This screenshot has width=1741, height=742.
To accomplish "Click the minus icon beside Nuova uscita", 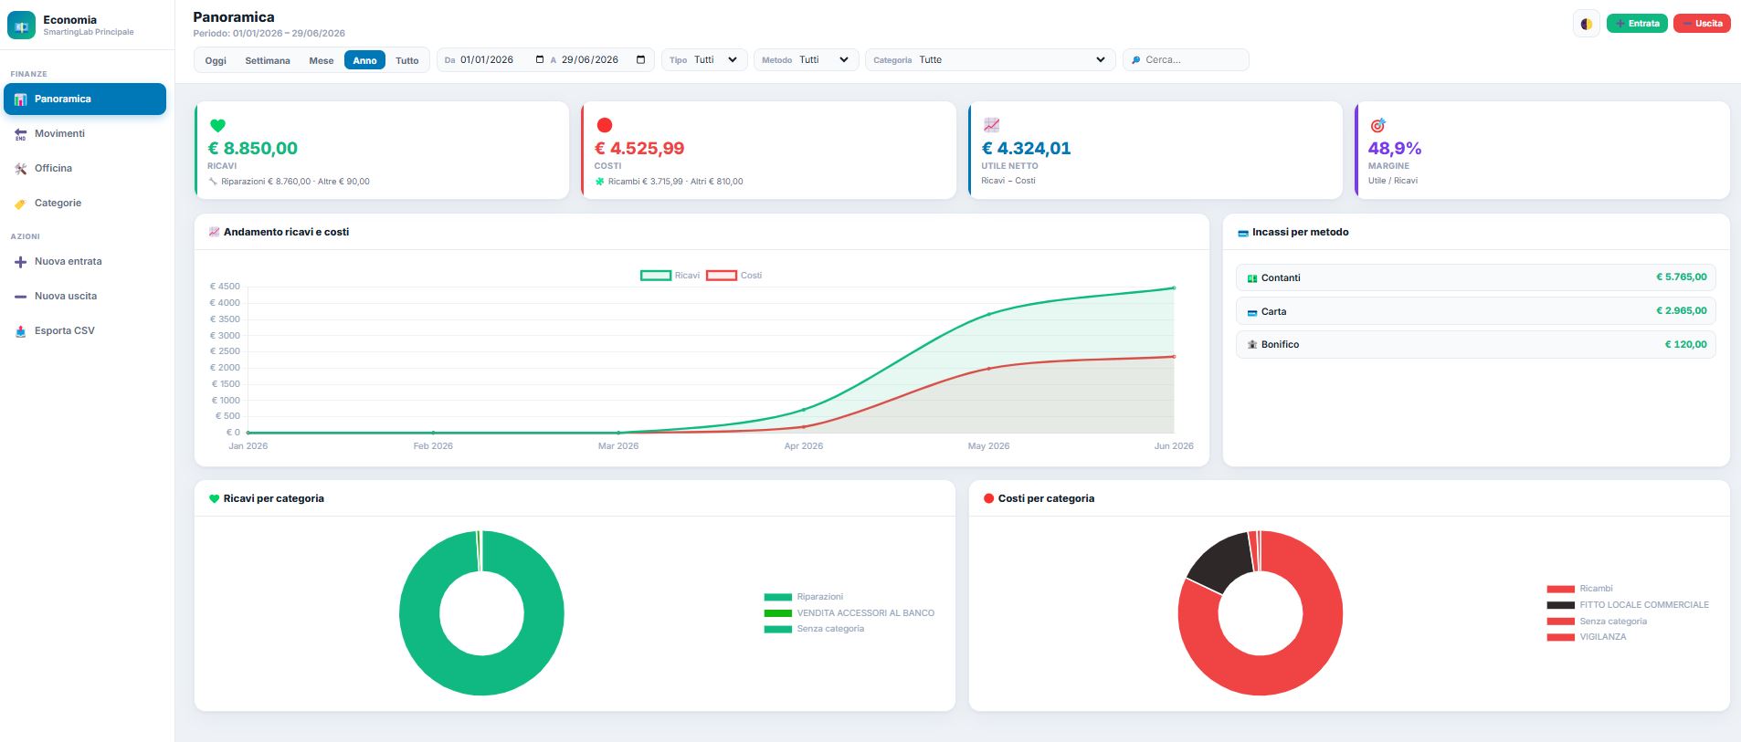I will tap(20, 297).
